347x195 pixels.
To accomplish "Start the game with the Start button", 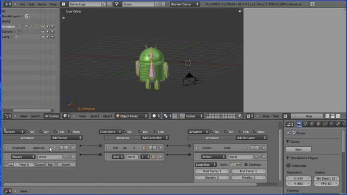I will tap(299, 149).
